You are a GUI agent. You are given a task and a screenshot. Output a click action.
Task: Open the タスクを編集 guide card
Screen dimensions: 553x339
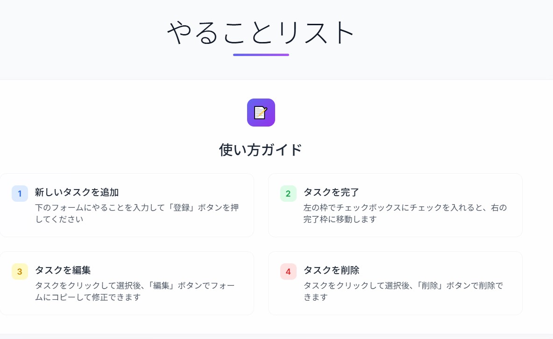[x=127, y=282]
